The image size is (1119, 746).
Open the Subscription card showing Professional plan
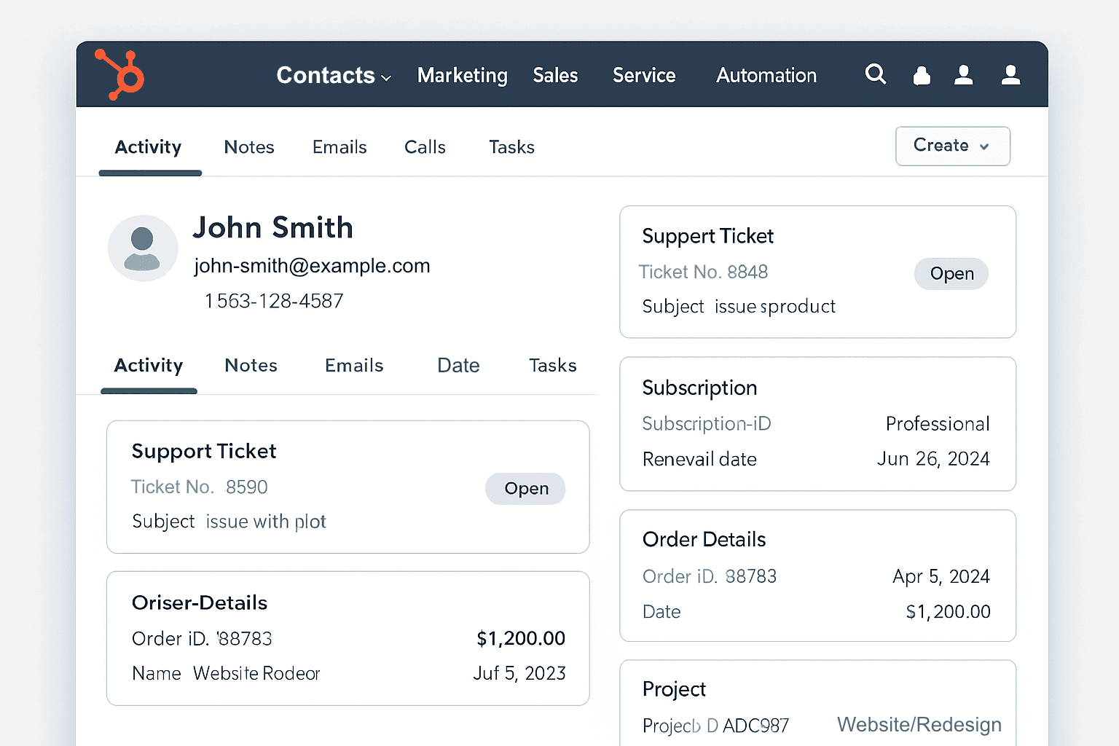pos(817,424)
